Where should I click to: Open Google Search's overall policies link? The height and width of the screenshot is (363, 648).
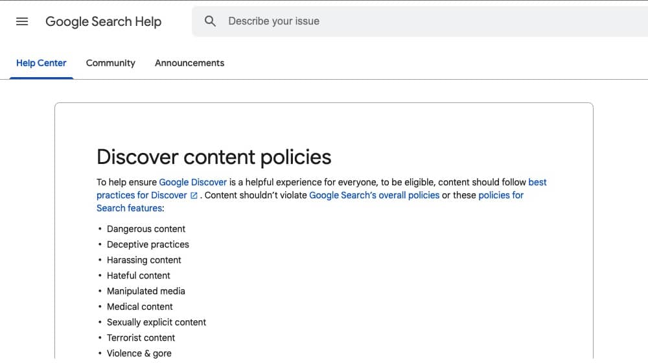[374, 195]
